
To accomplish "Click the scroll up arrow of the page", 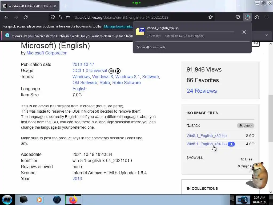I will point(271,44).
